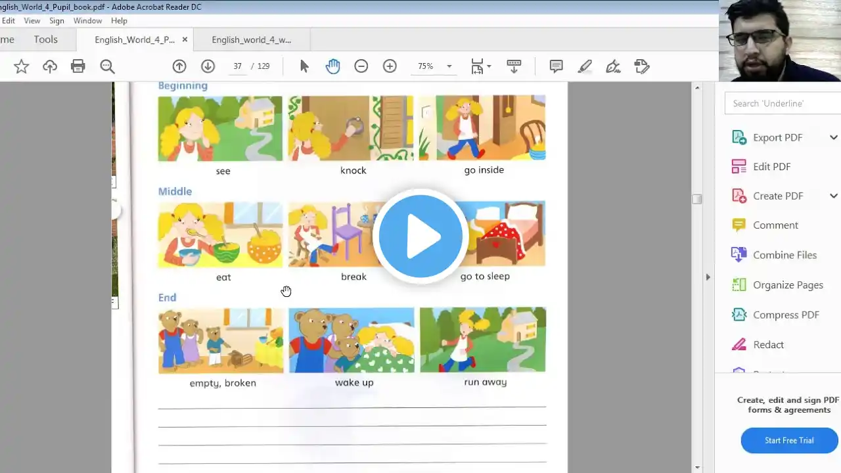Click the Create PDF icon
841x473 pixels.
click(x=739, y=196)
